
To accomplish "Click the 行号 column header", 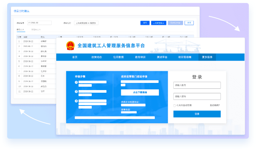I will pos(19,37).
